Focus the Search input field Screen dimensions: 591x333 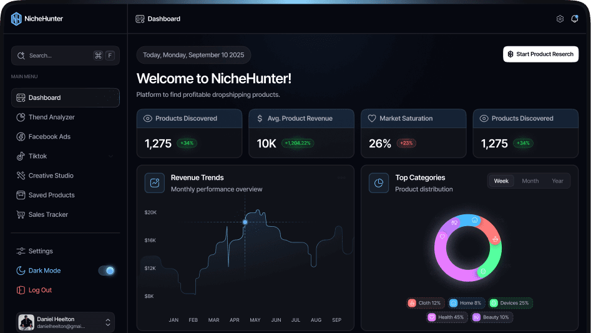pyautogui.click(x=65, y=56)
